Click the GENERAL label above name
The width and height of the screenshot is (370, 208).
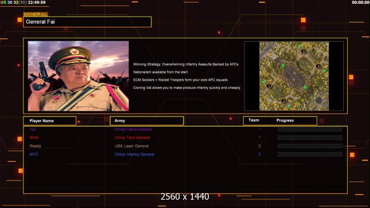(x=36, y=14)
